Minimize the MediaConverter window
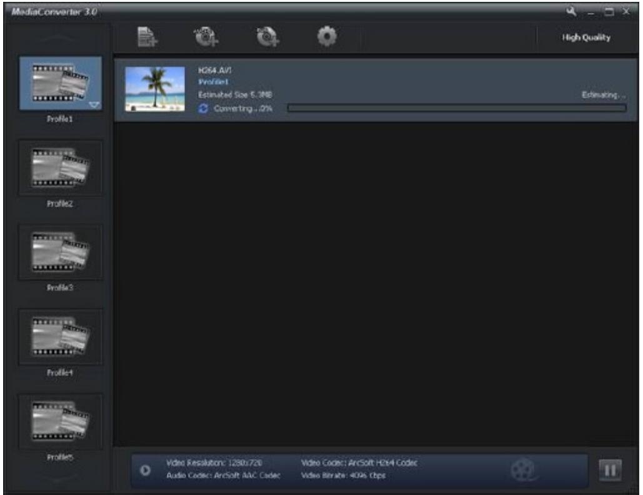This screenshot has width=643, height=495. [x=591, y=12]
